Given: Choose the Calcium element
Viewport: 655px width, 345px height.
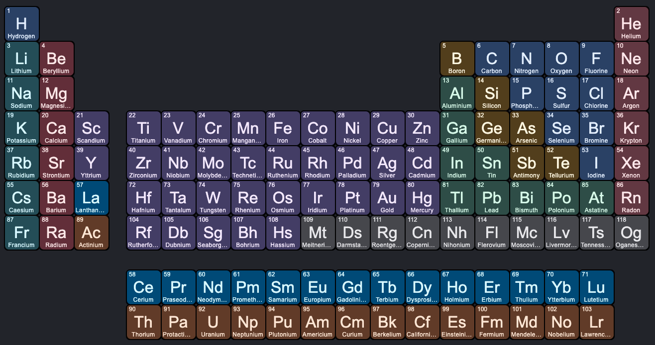Looking at the screenshot, I should (56, 128).
